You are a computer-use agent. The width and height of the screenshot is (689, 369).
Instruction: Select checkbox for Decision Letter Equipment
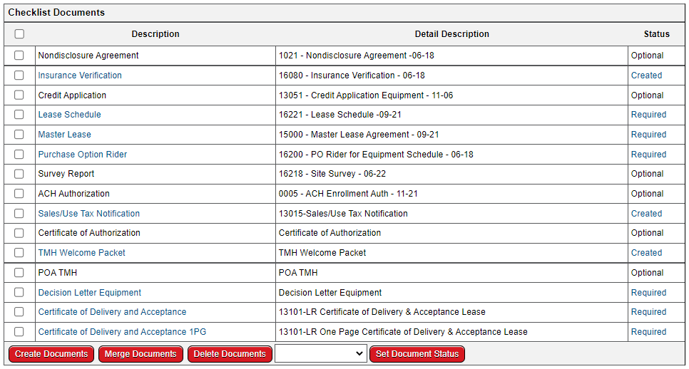point(19,293)
